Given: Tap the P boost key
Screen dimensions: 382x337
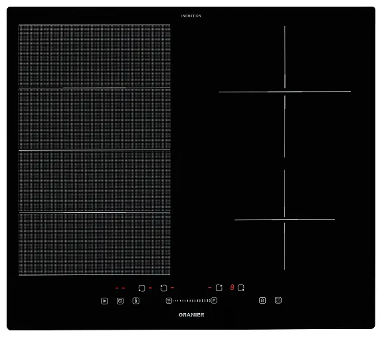Looking at the screenshot, I should [214, 300].
